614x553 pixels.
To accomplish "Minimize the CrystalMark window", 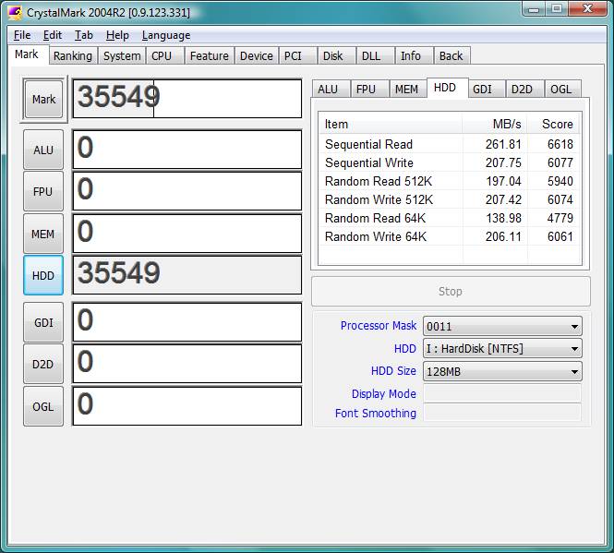I will click(x=534, y=8).
